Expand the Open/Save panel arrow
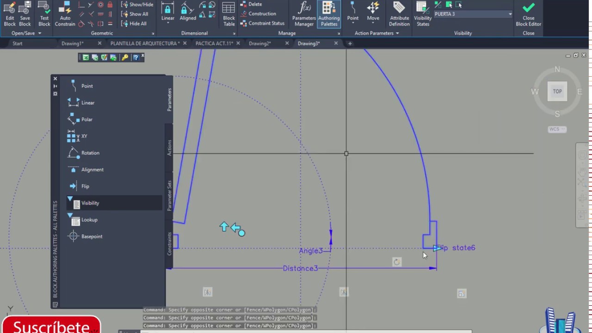This screenshot has width=592, height=333. [x=39, y=33]
